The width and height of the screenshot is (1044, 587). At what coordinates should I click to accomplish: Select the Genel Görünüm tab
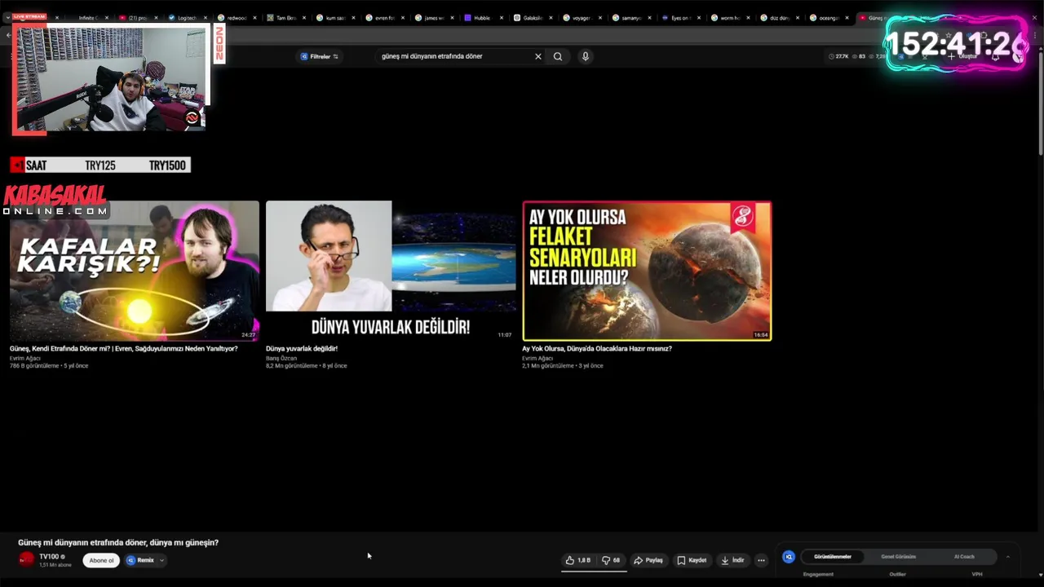[x=898, y=557]
